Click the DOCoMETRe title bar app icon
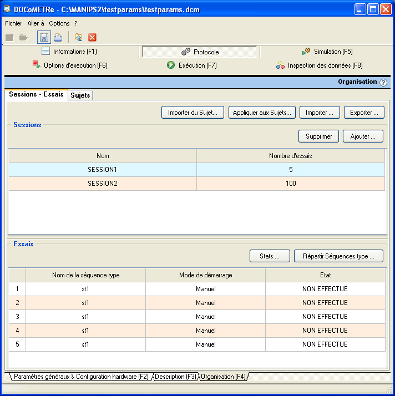 [7, 9]
